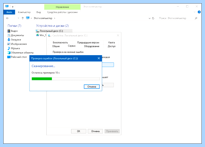Click the Музыка folder label
This screenshot has height=147, width=205.
click(16, 48)
